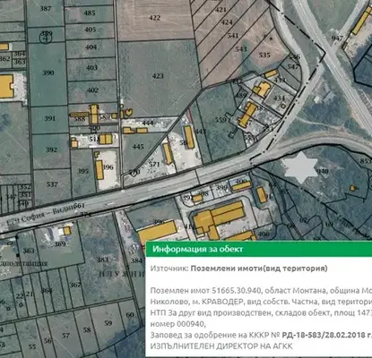Click the order number 'РД-18-583/28.02.2018 г.'
This screenshot has width=372, height=358.
coord(327,335)
